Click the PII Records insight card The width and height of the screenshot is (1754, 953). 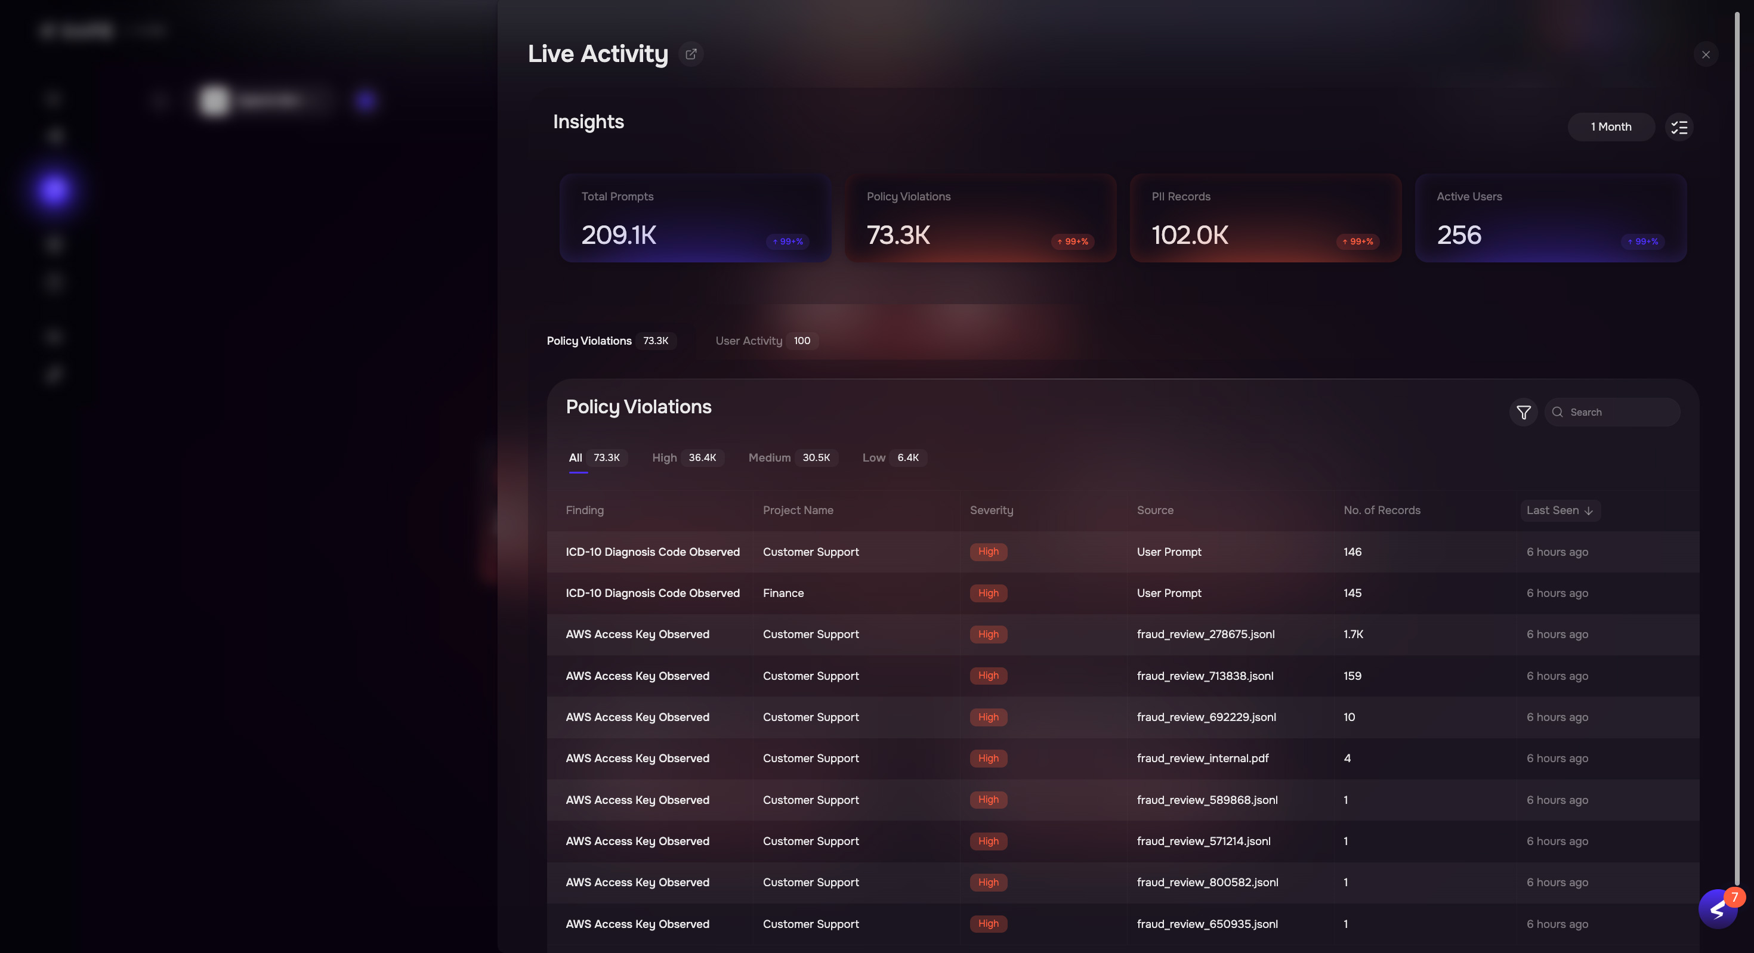[x=1265, y=218]
